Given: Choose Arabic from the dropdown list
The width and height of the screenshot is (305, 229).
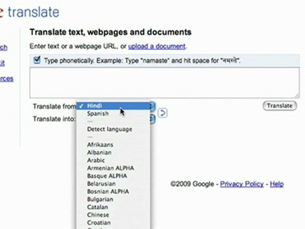Looking at the screenshot, I should pyautogui.click(x=113, y=160).
